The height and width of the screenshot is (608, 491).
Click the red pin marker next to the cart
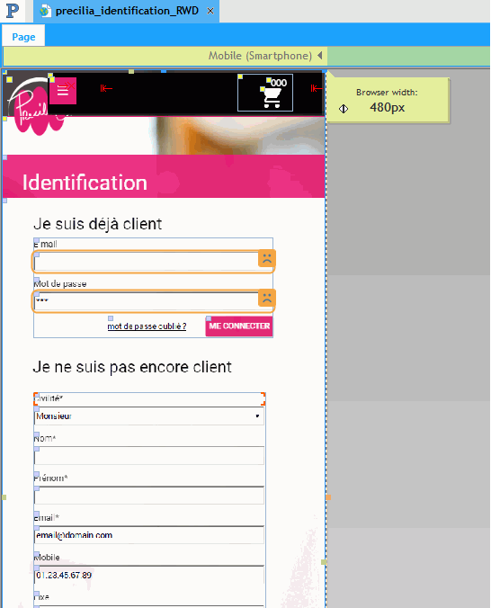pos(316,89)
